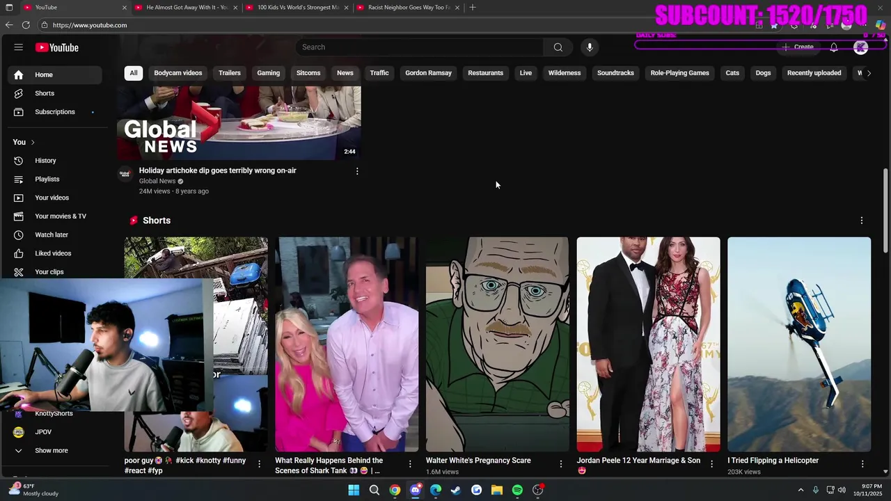Open the account avatar menu
891x501 pixels.
(x=861, y=47)
